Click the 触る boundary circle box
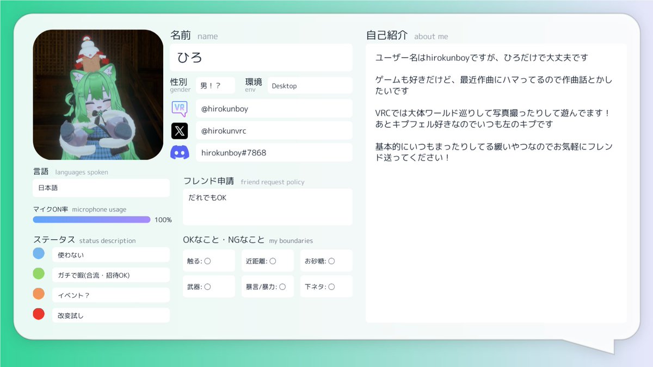 click(209, 261)
